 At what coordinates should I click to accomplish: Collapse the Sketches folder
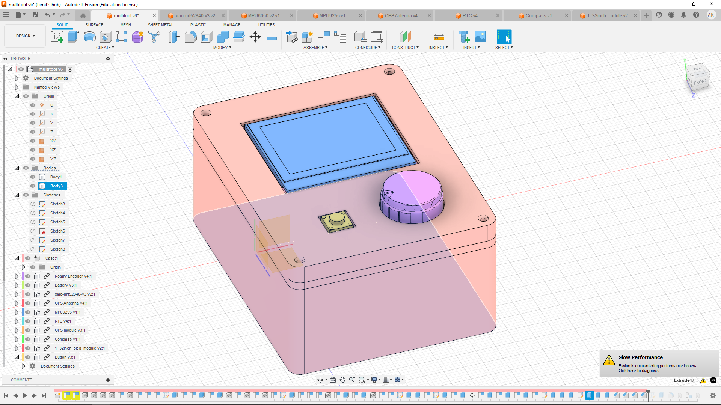(17, 195)
